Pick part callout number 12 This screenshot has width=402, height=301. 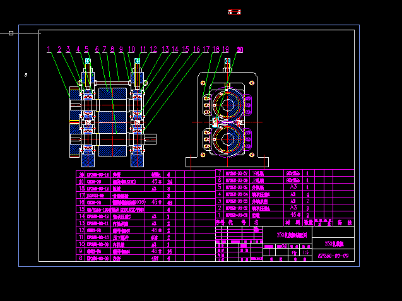[153, 49]
